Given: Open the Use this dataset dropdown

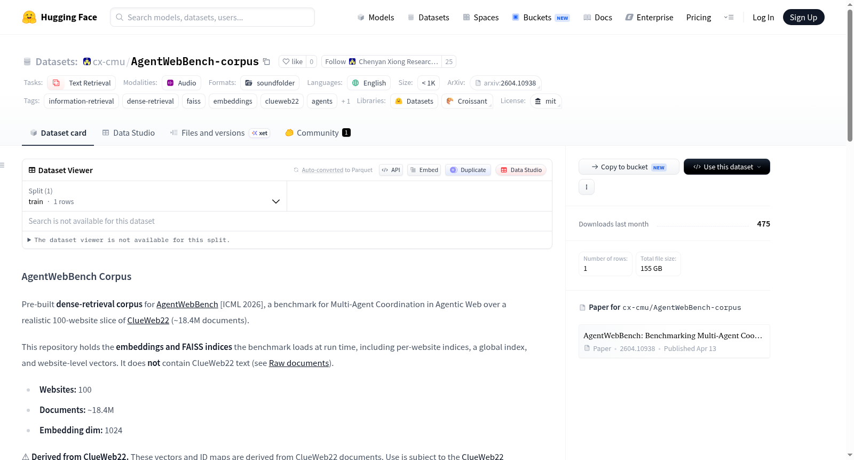Looking at the screenshot, I should coord(727,167).
